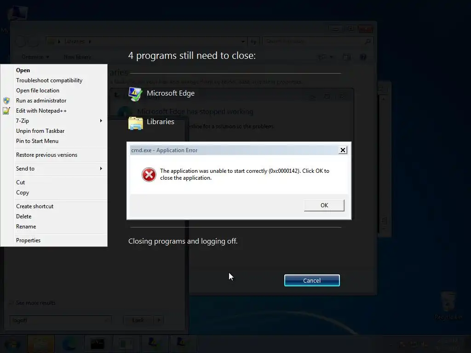Viewport: 471px width, 353px height.
Task: Click the Microsoft Edge program name
Action: click(171, 93)
